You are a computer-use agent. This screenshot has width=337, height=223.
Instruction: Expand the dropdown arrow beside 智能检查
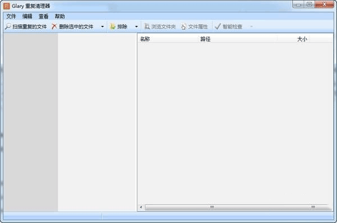(x=252, y=26)
